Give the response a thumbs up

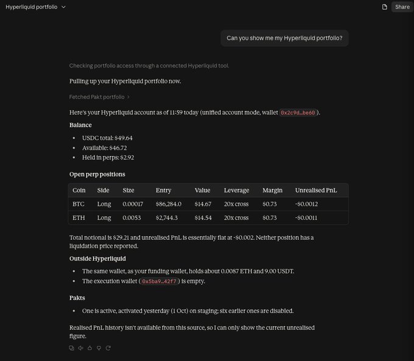(x=89, y=348)
